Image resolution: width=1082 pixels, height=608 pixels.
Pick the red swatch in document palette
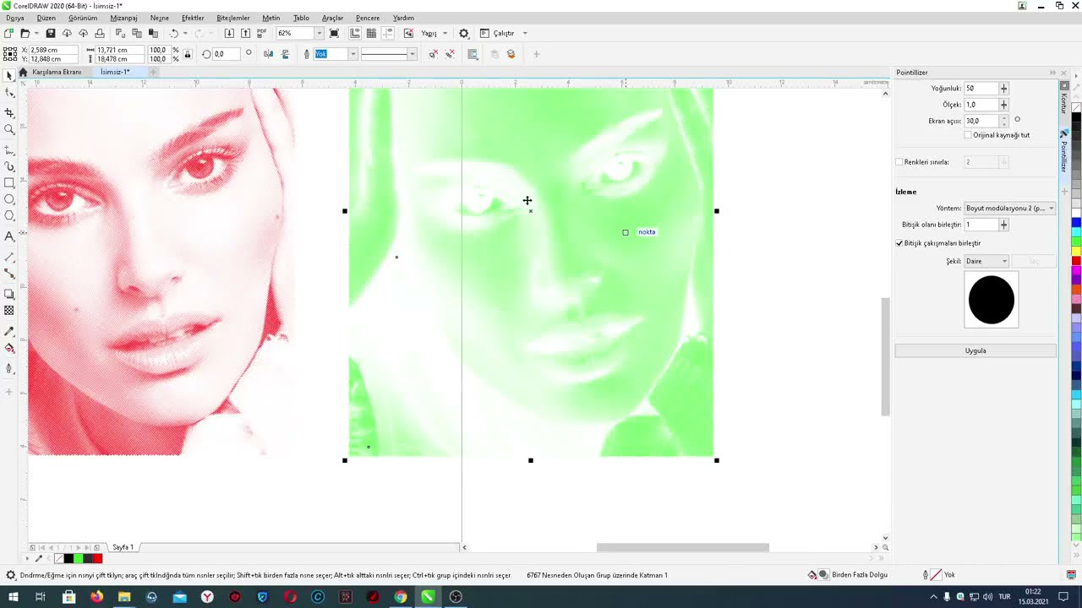pyautogui.click(x=97, y=558)
